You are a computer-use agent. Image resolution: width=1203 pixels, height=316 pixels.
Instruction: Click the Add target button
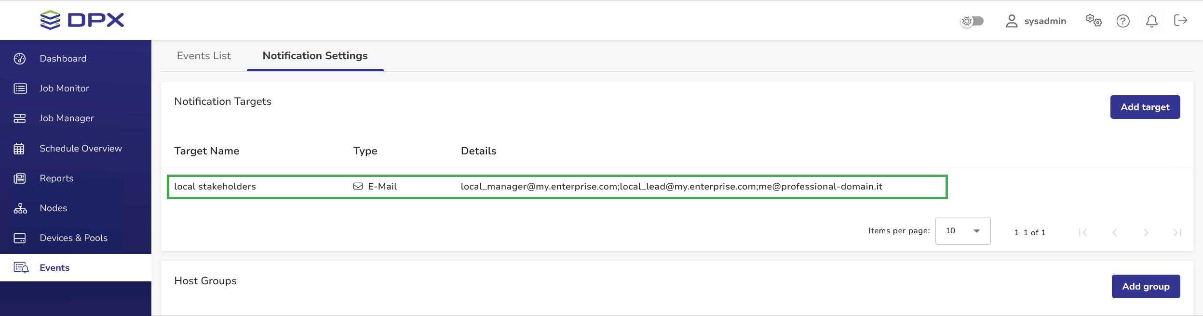tap(1145, 107)
